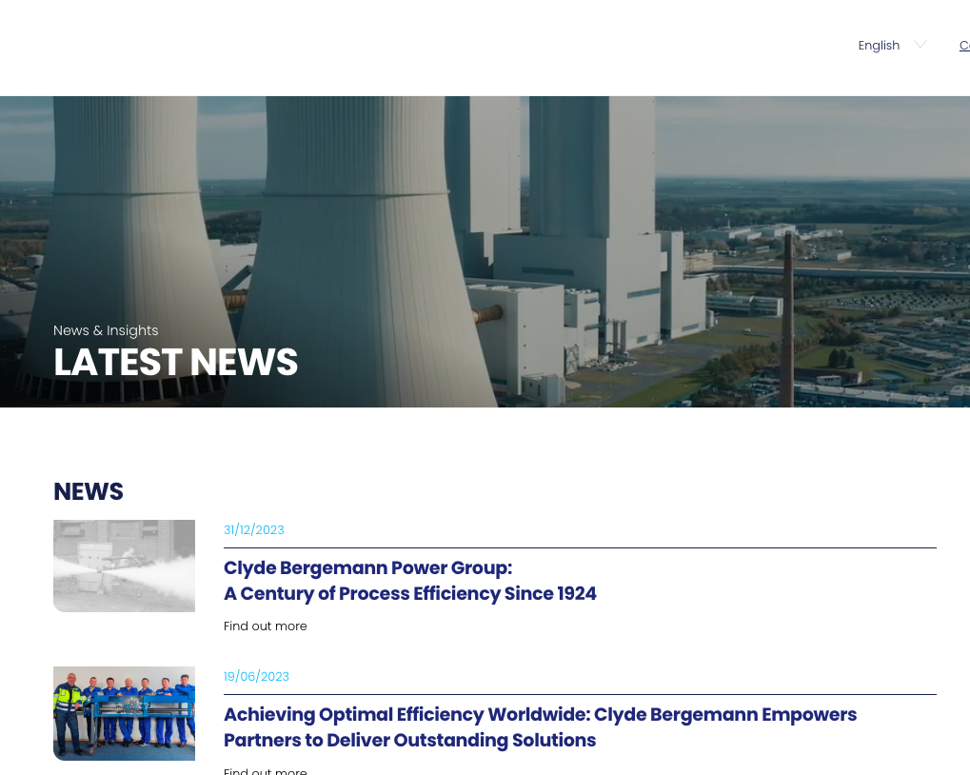The width and height of the screenshot is (970, 775).
Task: Click the chevron arrow beside English
Action: [x=920, y=45]
